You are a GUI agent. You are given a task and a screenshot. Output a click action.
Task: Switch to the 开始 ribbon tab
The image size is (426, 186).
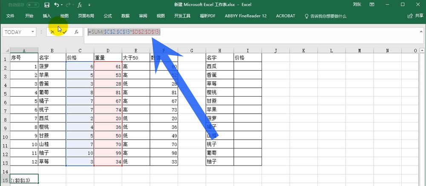click(29, 16)
